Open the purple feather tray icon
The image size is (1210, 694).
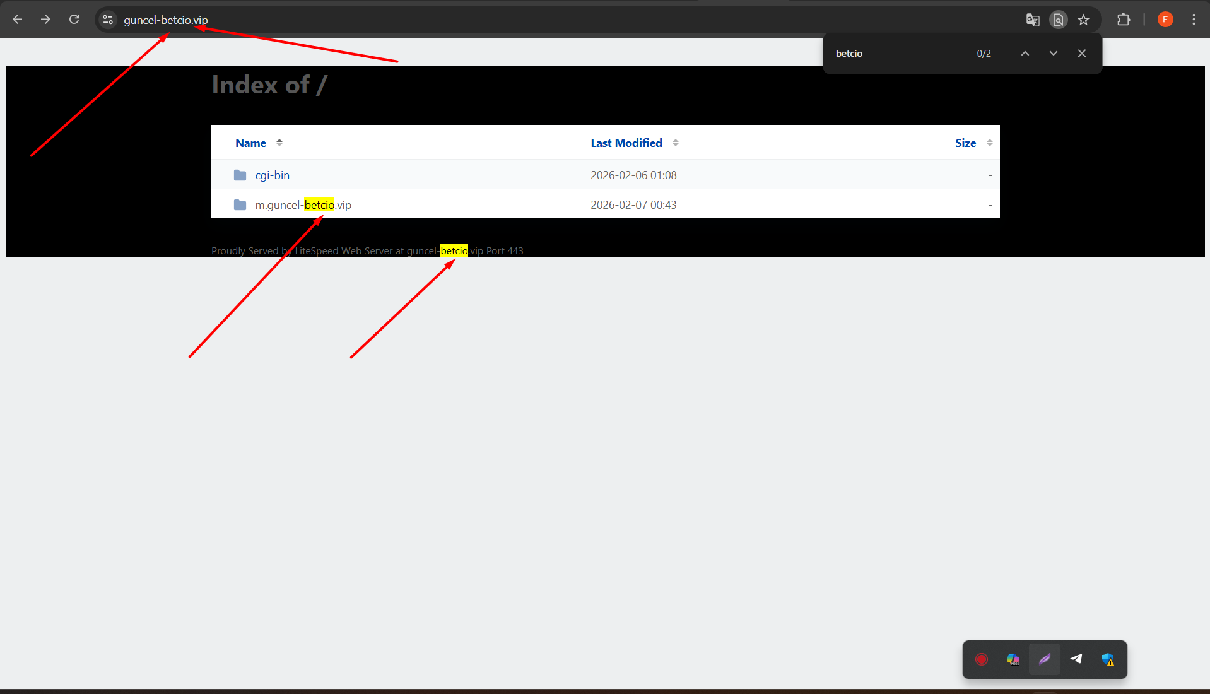pyautogui.click(x=1045, y=659)
